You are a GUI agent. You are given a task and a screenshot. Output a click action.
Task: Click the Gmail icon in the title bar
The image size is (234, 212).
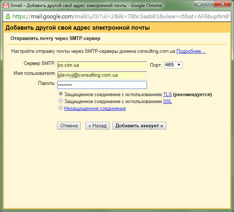pos(7,6)
